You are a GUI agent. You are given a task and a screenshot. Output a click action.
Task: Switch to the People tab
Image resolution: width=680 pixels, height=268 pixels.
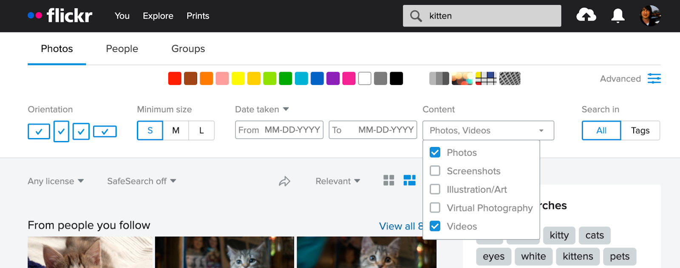pyautogui.click(x=122, y=49)
